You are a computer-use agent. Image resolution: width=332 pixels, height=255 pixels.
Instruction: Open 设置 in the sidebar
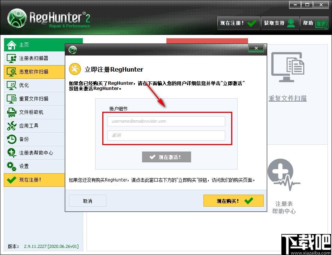tap(34, 166)
